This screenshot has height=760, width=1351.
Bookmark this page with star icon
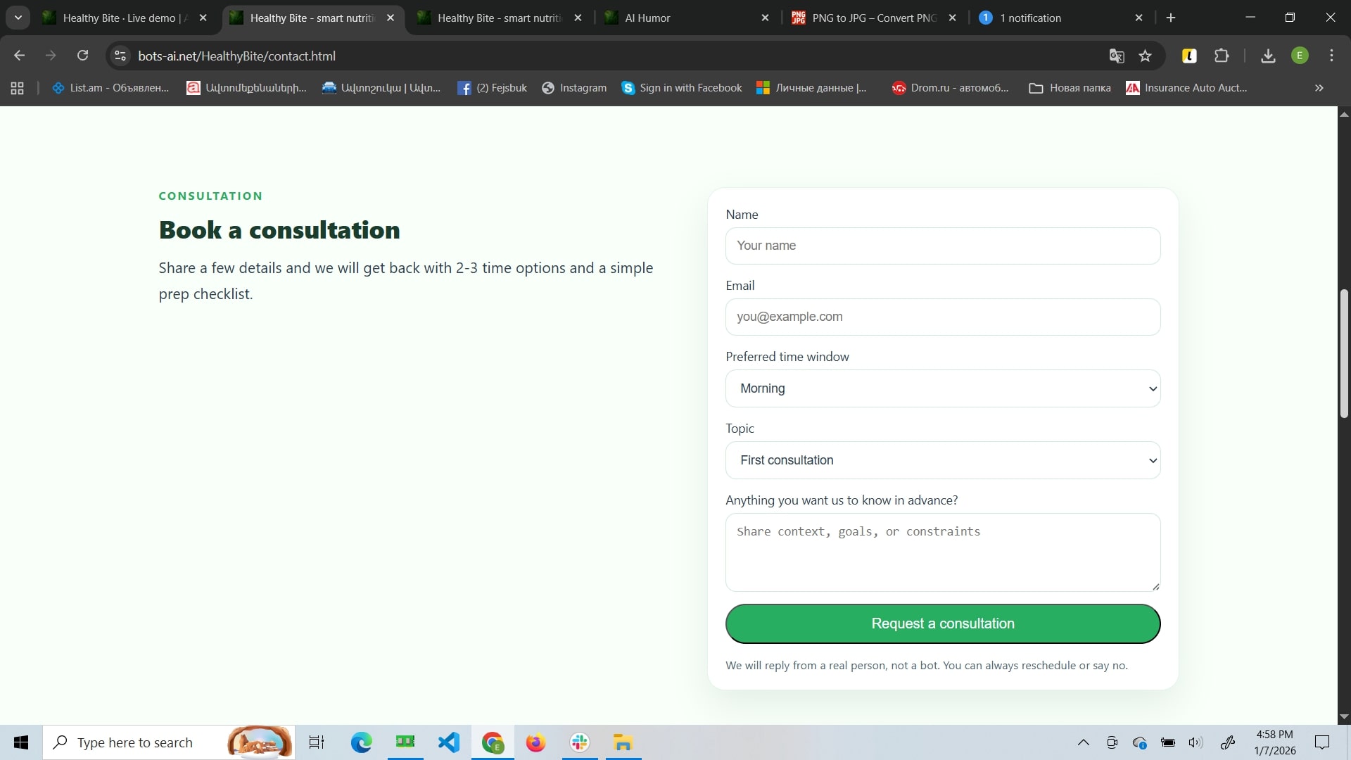[x=1146, y=56]
